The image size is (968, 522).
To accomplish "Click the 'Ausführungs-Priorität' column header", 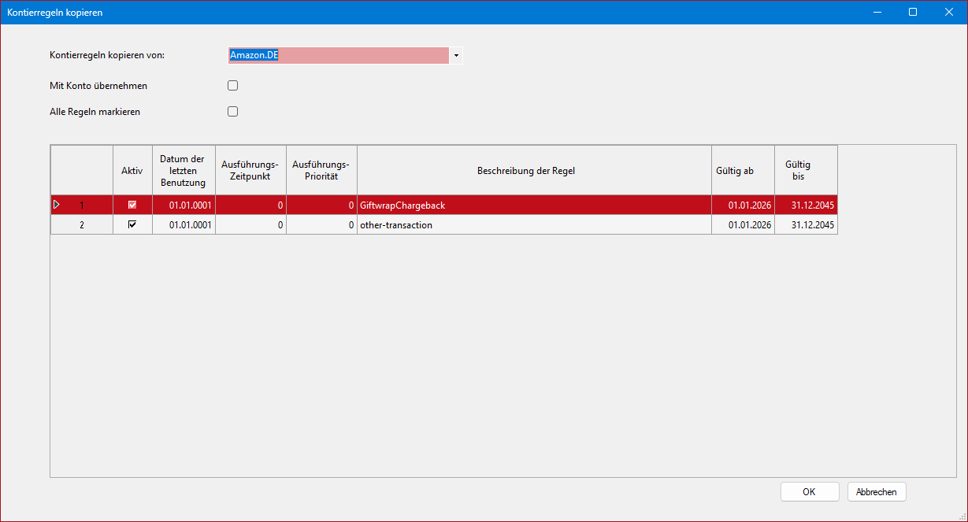I will click(321, 171).
